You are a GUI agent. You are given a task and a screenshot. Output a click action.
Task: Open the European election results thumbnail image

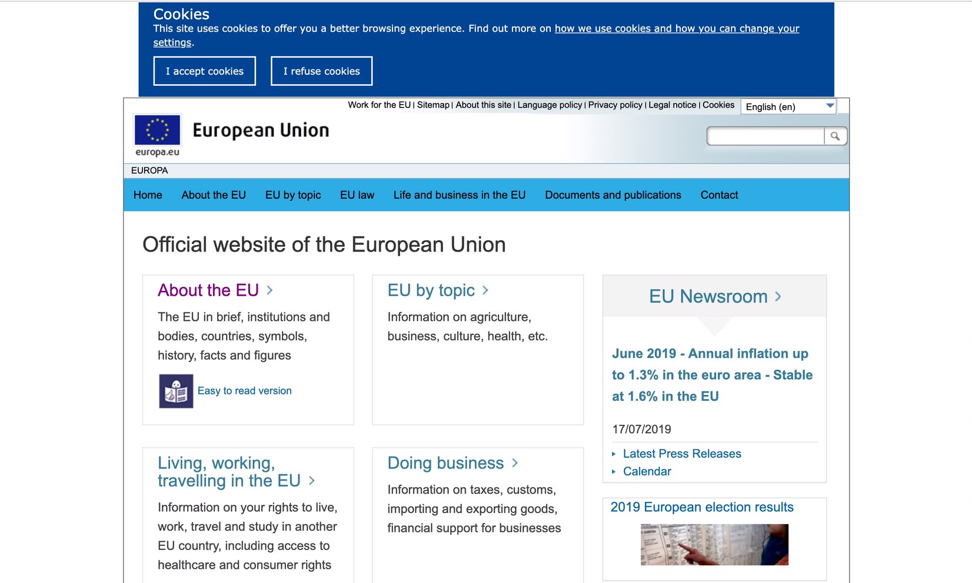714,545
